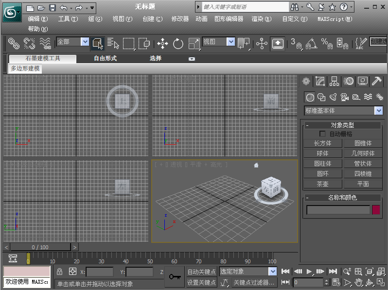
Task: Click the time slider at 0 / 100
Action: click(x=40, y=247)
